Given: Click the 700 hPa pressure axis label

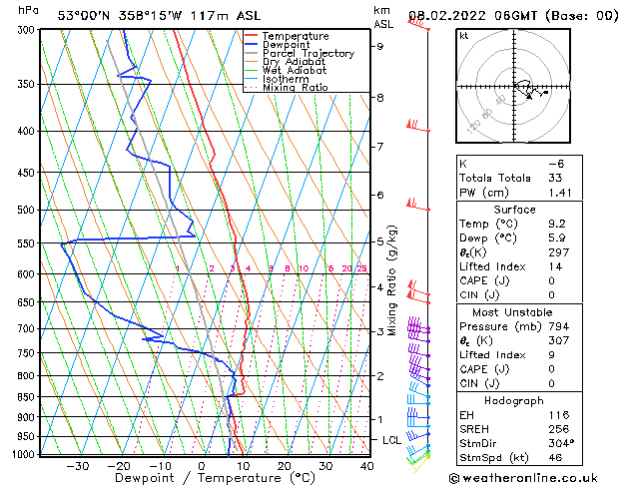Looking at the screenshot, I should click(28, 329).
